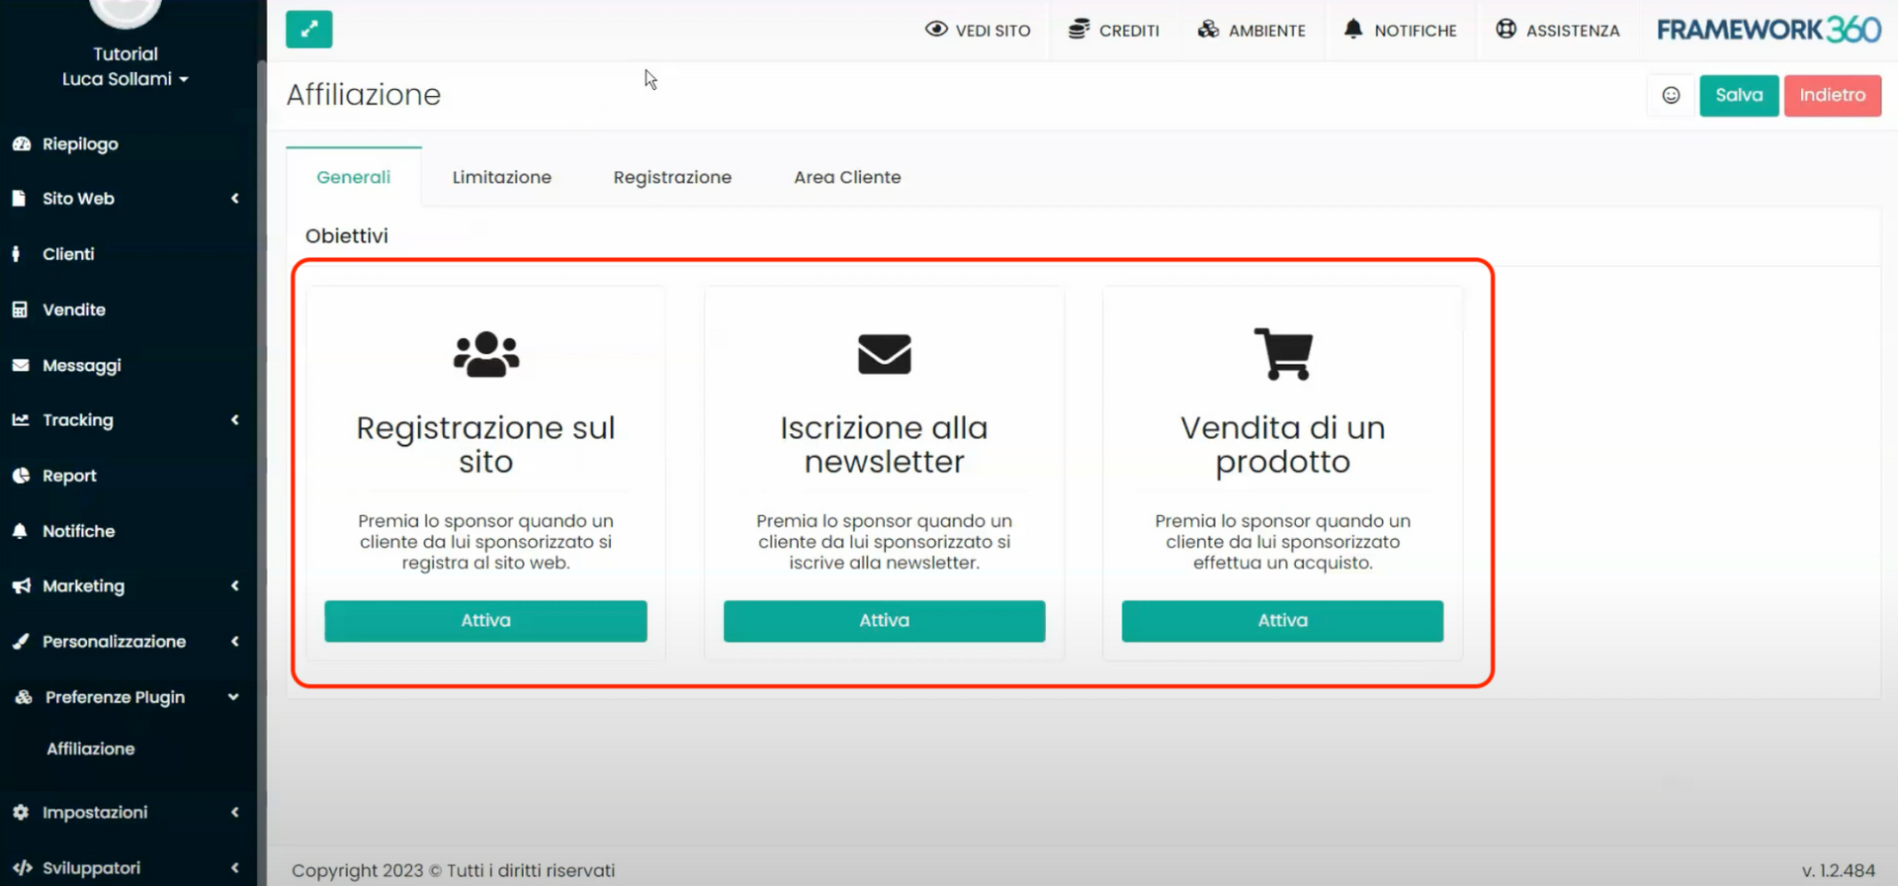Click the cubes icon for Ambiente
Viewport: 1898px width, 886px height.
coord(1208,30)
